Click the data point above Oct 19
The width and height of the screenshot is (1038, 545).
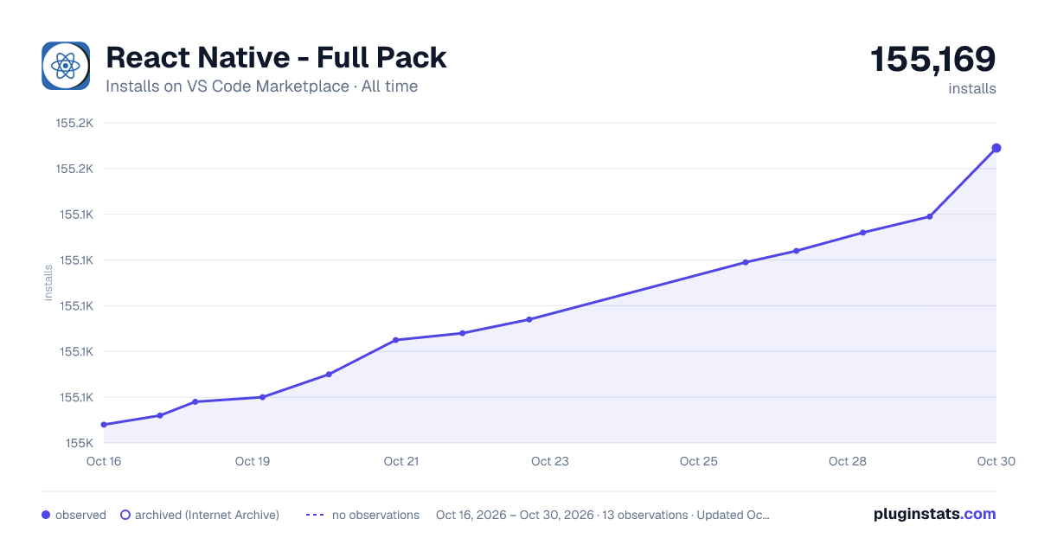point(262,397)
